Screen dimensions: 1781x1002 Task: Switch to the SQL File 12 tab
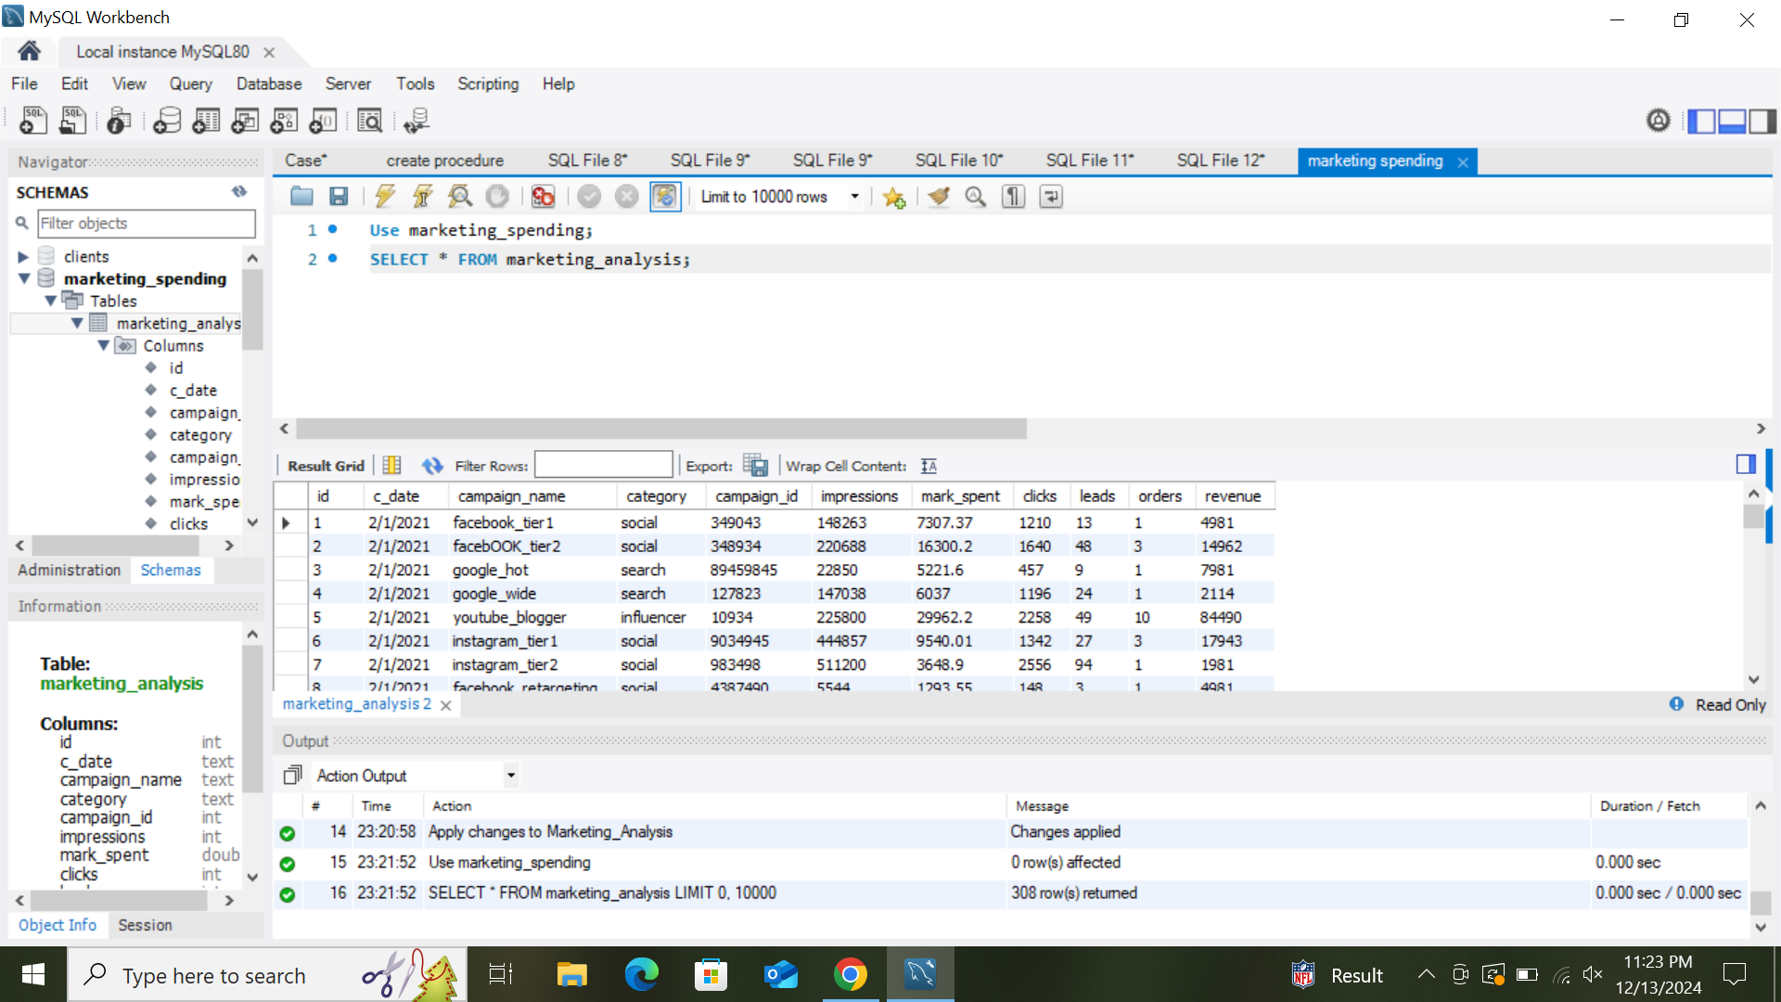pos(1221,161)
